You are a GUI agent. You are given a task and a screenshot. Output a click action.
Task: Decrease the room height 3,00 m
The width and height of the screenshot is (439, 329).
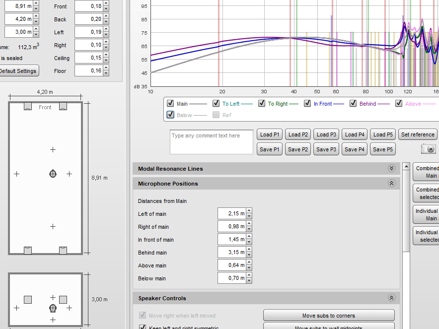[x=36, y=35]
